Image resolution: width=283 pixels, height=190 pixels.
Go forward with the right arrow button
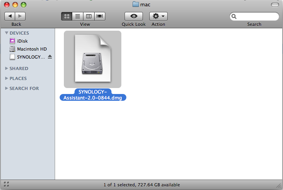(x=20, y=16)
